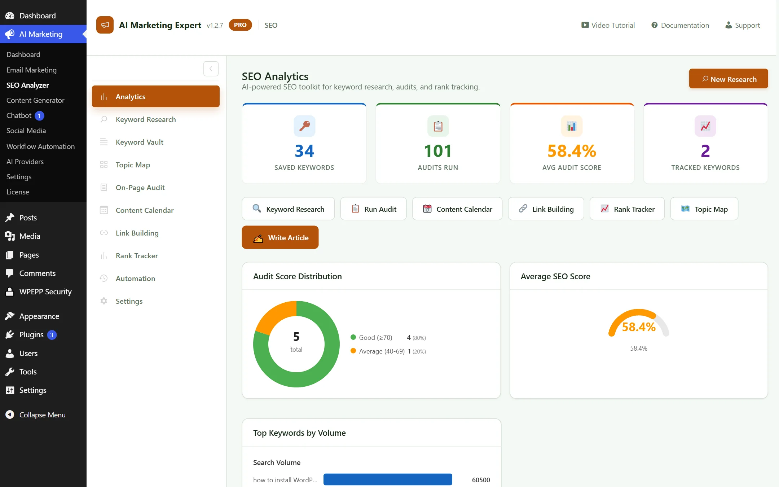Click the Appearance brush icon
Image resolution: width=779 pixels, height=487 pixels.
click(x=10, y=316)
